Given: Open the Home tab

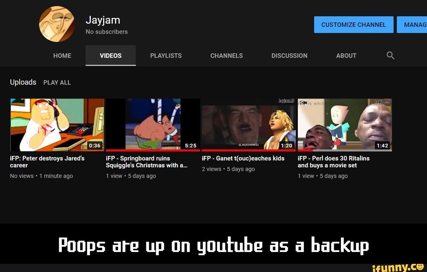Looking at the screenshot, I should 62,56.
